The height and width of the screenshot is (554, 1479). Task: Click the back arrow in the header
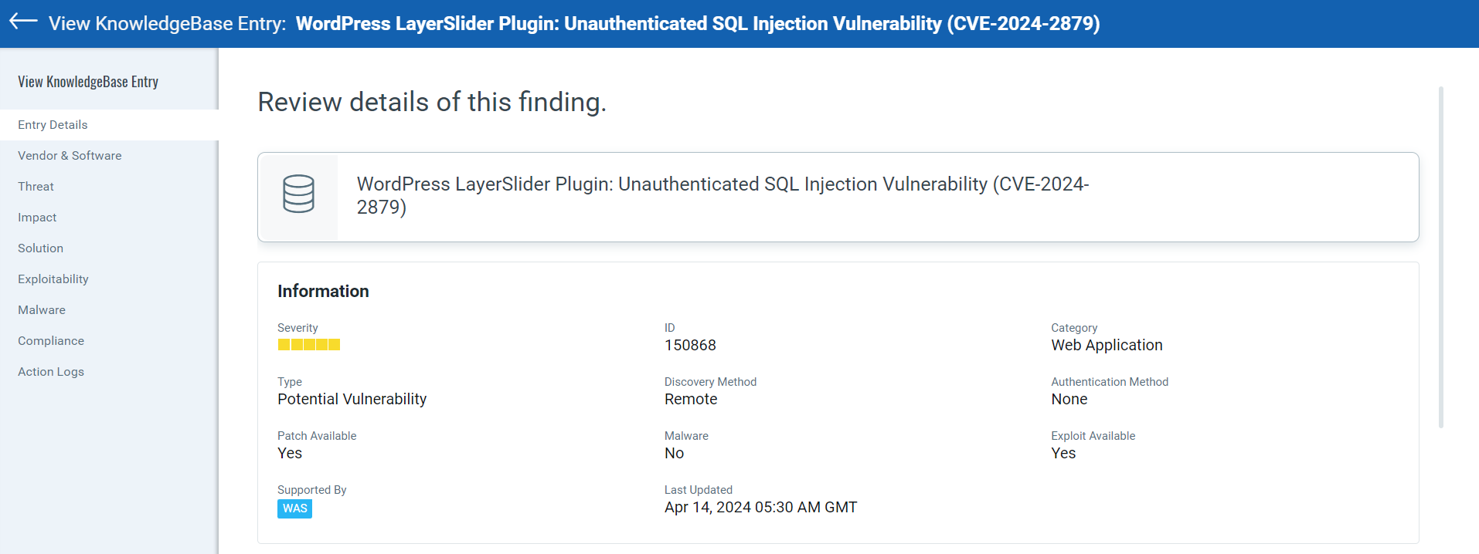point(22,22)
